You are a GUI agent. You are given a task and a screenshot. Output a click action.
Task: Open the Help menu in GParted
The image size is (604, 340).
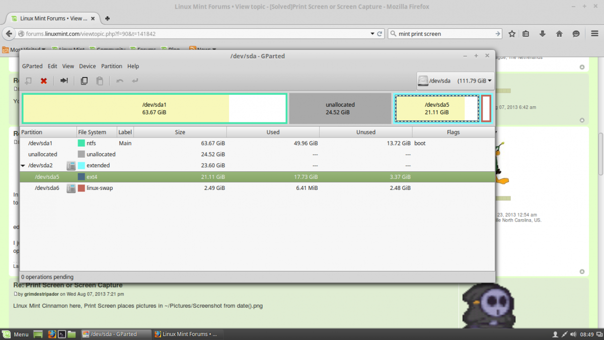point(133,66)
